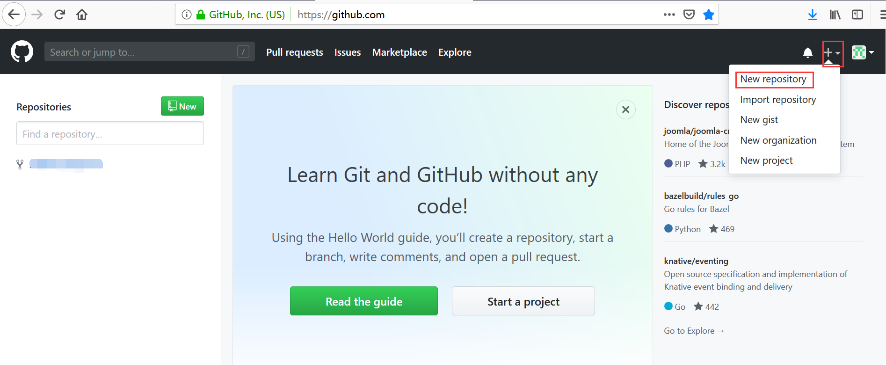This screenshot has height=365, width=886.
Task: Select New gist from the menu
Action: click(x=759, y=120)
